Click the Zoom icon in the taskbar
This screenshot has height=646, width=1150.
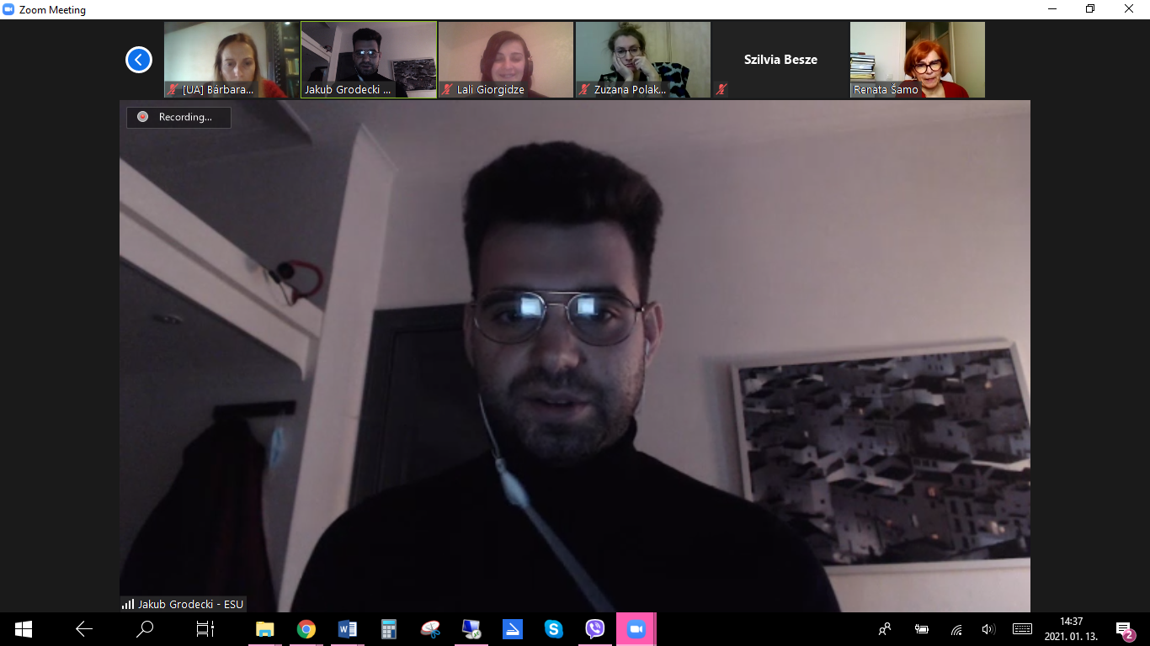point(636,629)
